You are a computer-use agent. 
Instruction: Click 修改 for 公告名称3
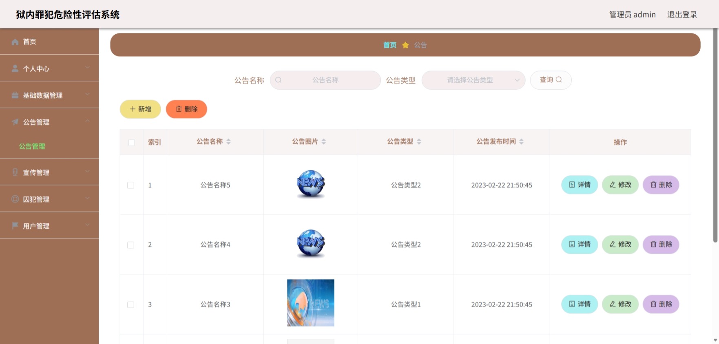(x=620, y=304)
